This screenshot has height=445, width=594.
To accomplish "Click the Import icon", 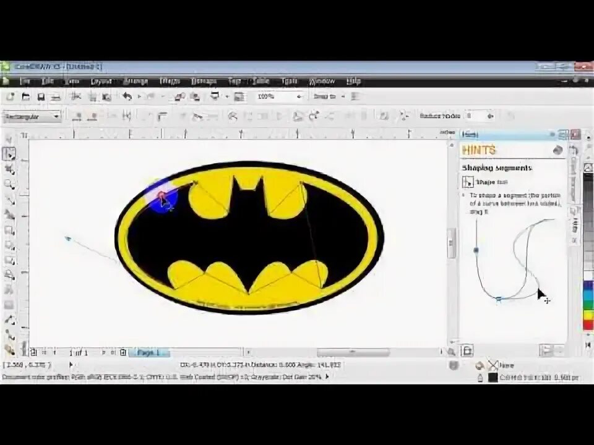I will tap(179, 97).
